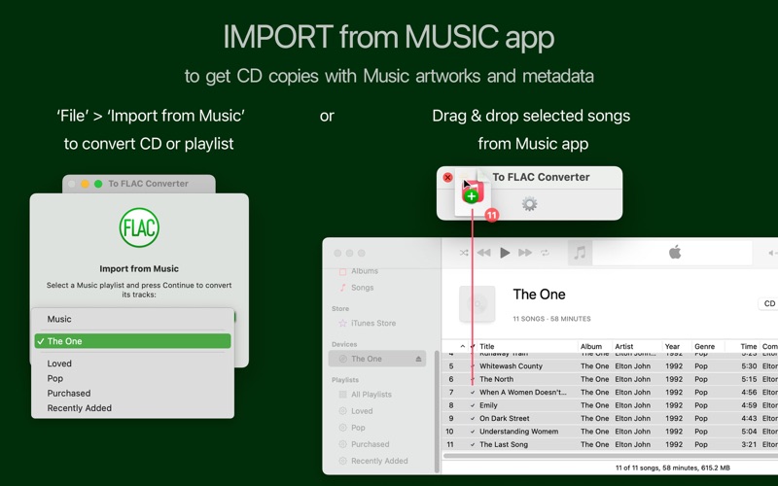Click the music note artwork icon
This screenshot has height=486, width=778.
pos(580,253)
